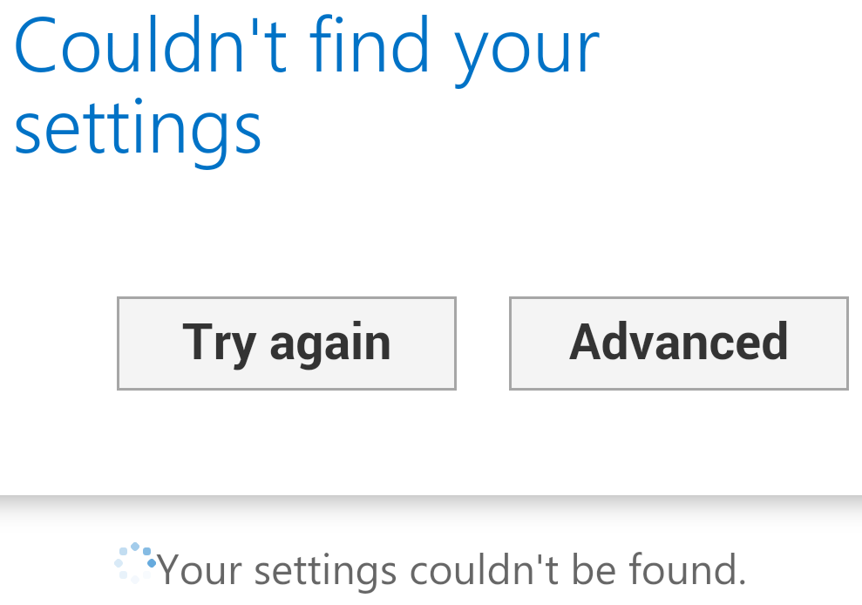Hit the Try again button to retry
Screen dimensions: 862x605
pos(286,343)
